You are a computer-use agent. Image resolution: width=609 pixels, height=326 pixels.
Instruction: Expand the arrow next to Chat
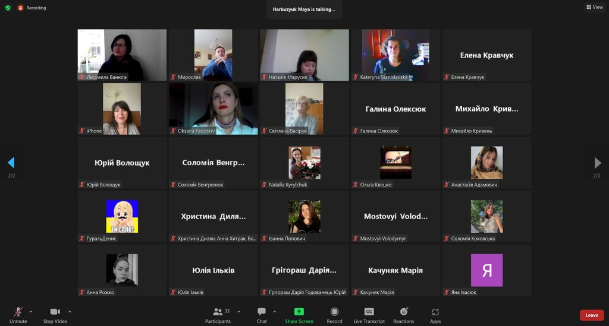click(274, 311)
